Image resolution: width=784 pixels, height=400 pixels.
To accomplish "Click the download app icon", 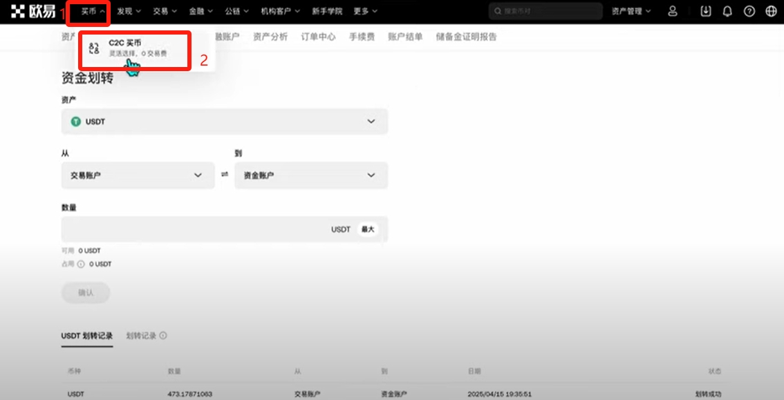I will click(705, 11).
